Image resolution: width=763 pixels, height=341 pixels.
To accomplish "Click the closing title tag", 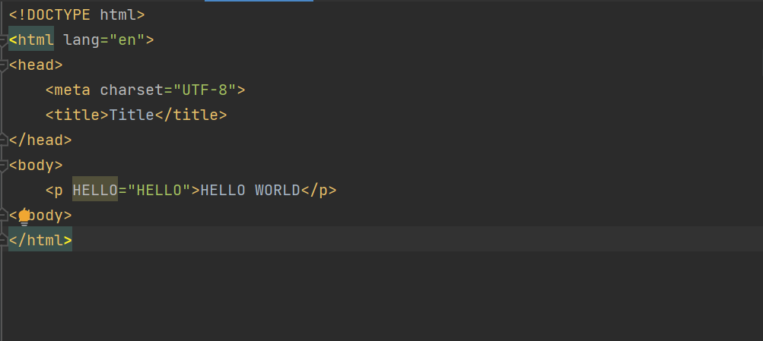I will (x=191, y=115).
